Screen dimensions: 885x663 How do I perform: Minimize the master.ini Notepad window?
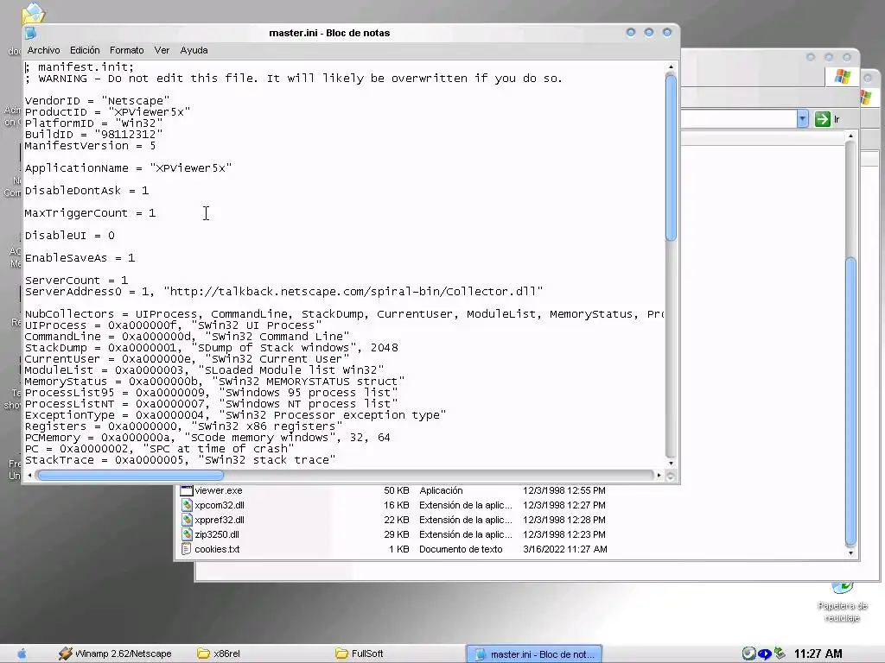click(631, 32)
